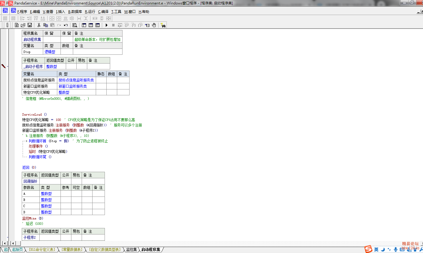Select the 子程序2 subroutine name
The height and width of the screenshot is (253, 423).
tap(30, 237)
